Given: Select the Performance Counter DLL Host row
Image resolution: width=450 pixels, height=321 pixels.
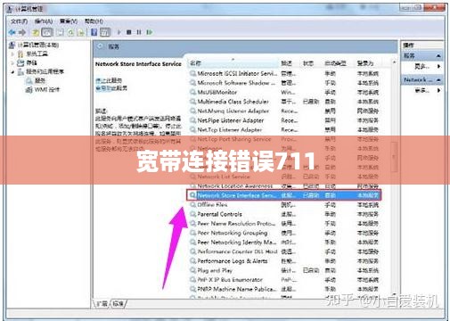Looking at the screenshot, I should pos(284,251).
